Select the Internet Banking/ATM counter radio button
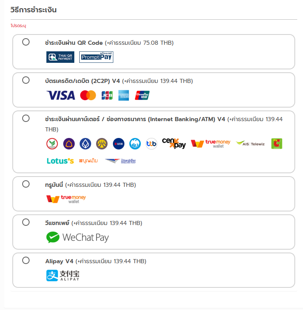This screenshot has width=303, height=310. (26, 118)
